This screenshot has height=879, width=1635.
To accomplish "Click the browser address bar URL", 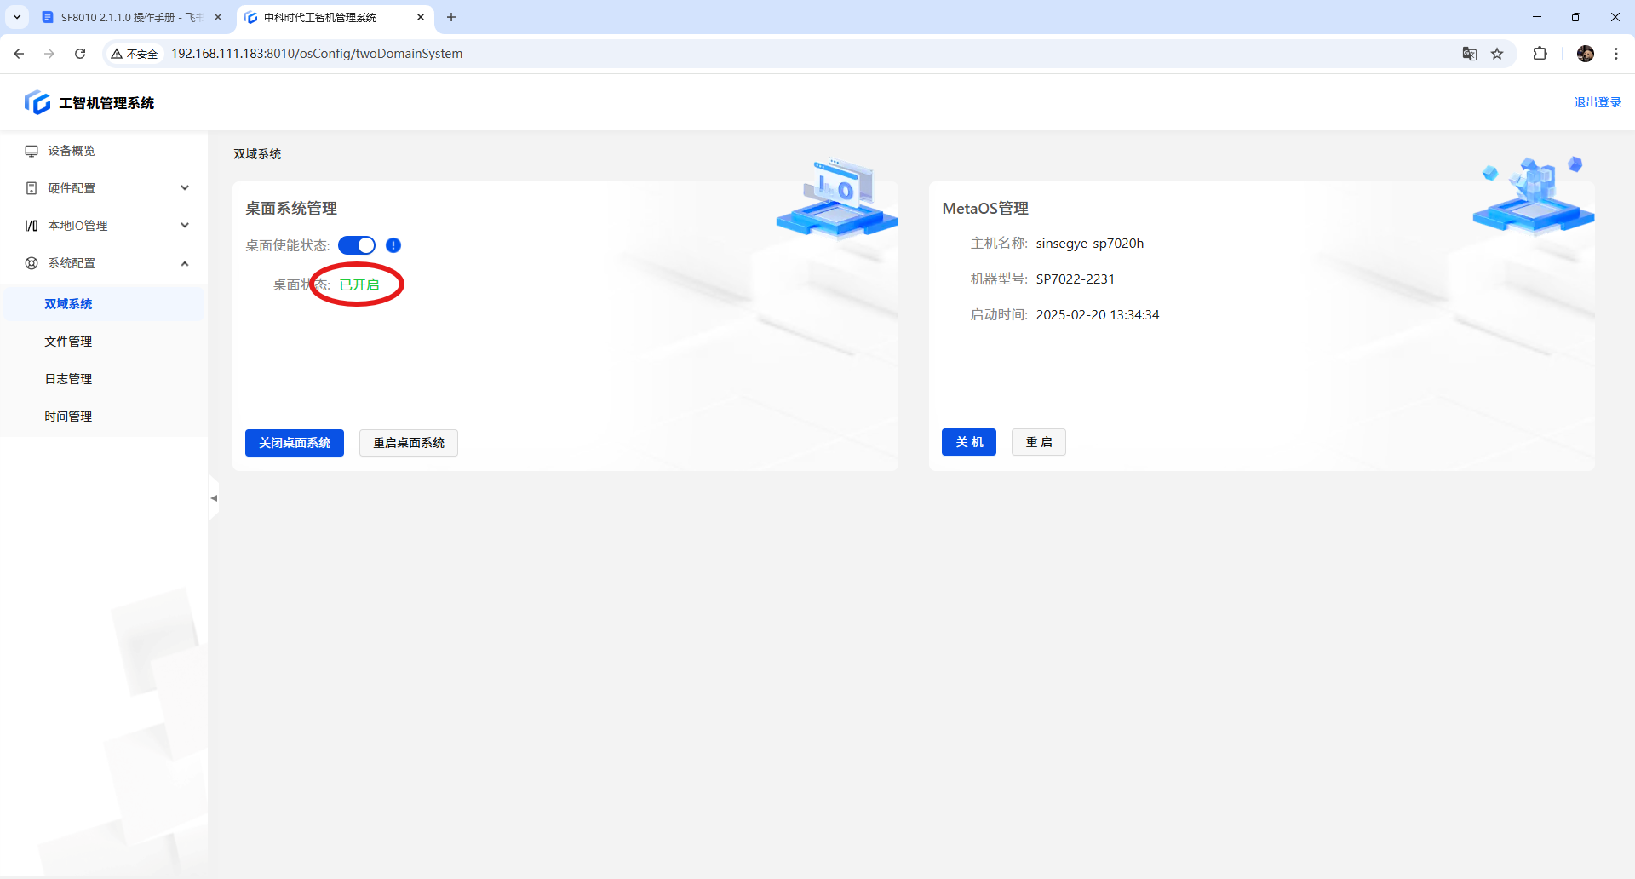I will point(317,54).
